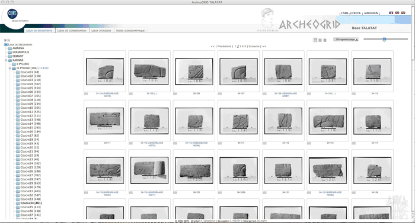Select the two-column list view icon

tap(320, 40)
